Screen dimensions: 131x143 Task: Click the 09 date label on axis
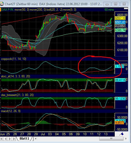coord(78,134)
